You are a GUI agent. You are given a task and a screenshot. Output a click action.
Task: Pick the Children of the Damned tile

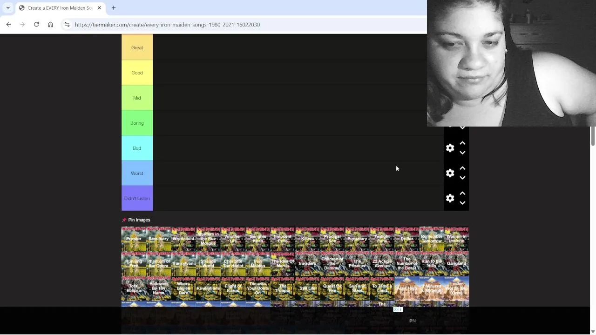click(x=332, y=264)
